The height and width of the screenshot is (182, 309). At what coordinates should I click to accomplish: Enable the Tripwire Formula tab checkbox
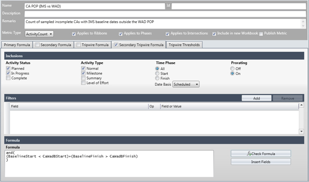point(78,44)
